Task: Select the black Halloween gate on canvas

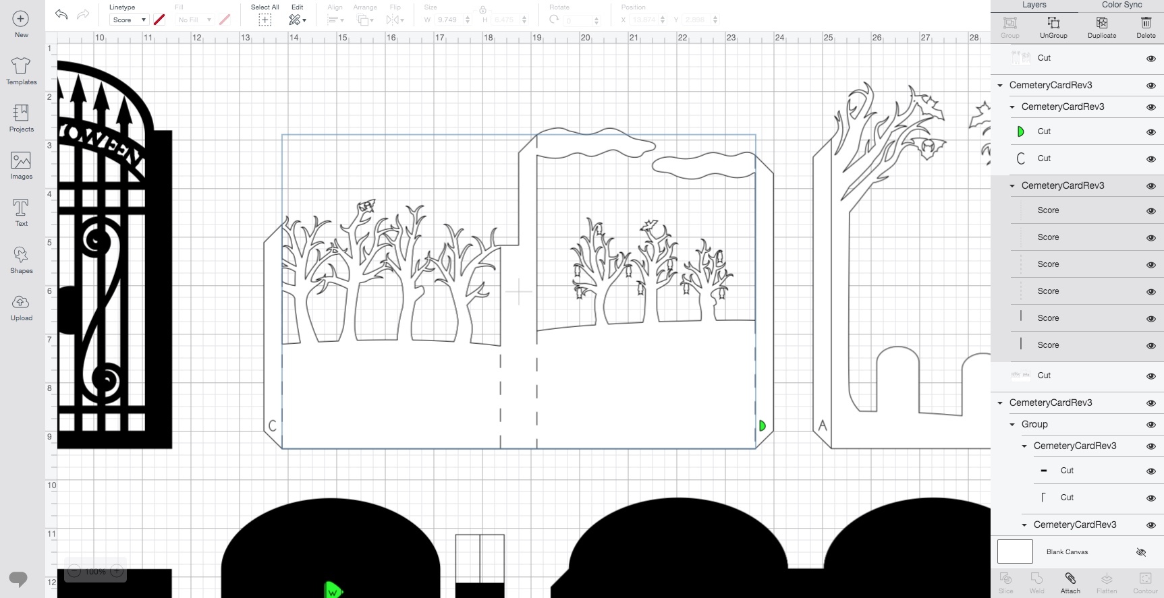Action: [x=115, y=255]
